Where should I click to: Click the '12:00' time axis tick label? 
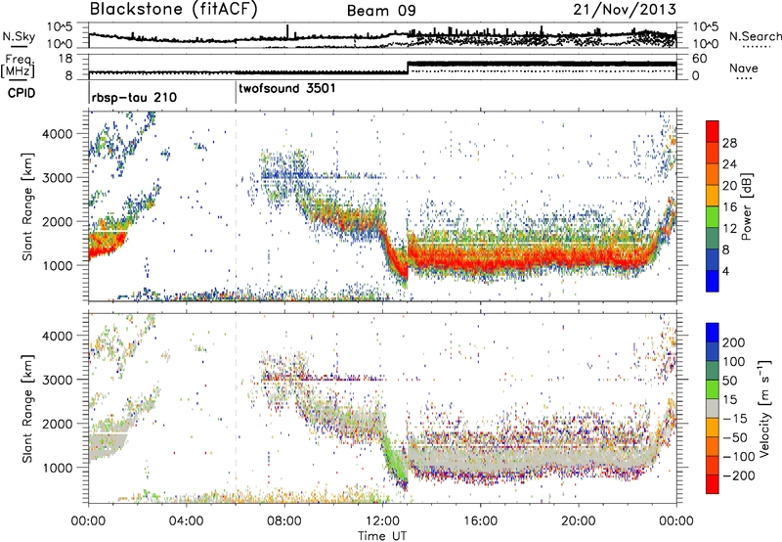point(382,521)
